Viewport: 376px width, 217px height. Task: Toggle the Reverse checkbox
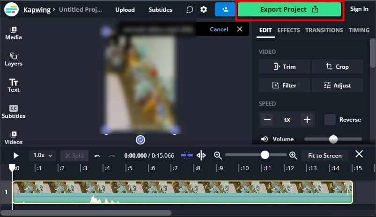(330, 120)
